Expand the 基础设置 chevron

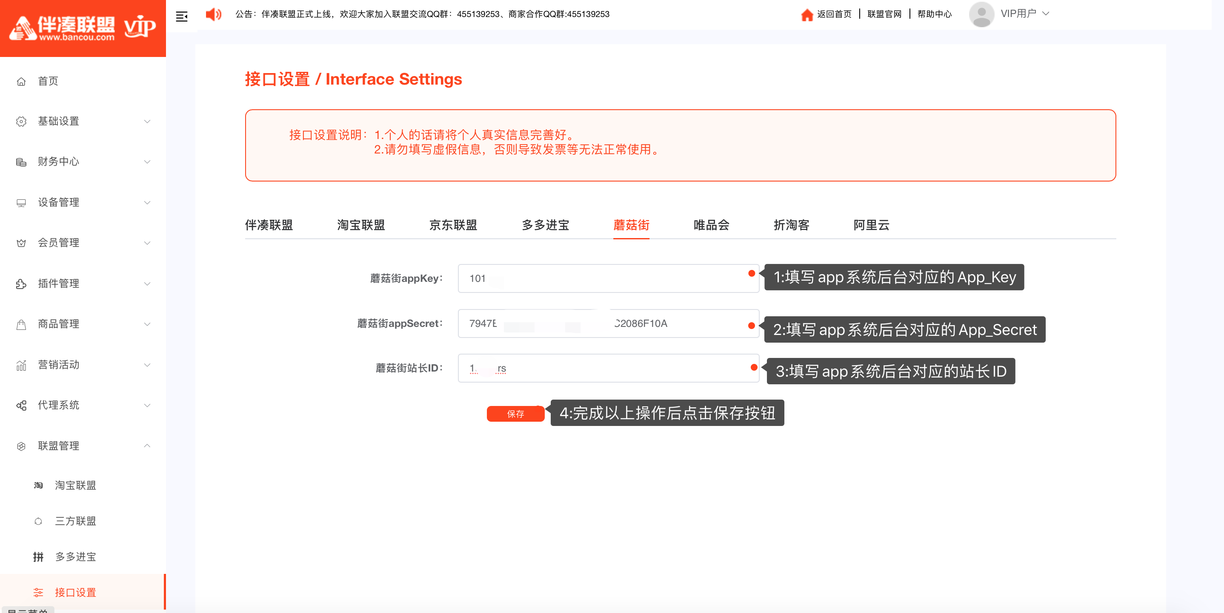click(147, 122)
